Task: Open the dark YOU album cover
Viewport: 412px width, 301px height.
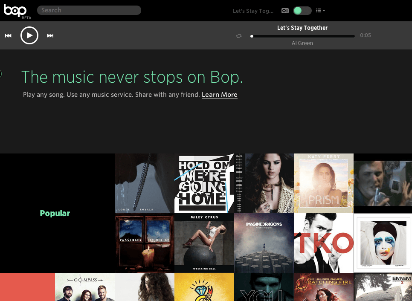Action: click(264, 287)
